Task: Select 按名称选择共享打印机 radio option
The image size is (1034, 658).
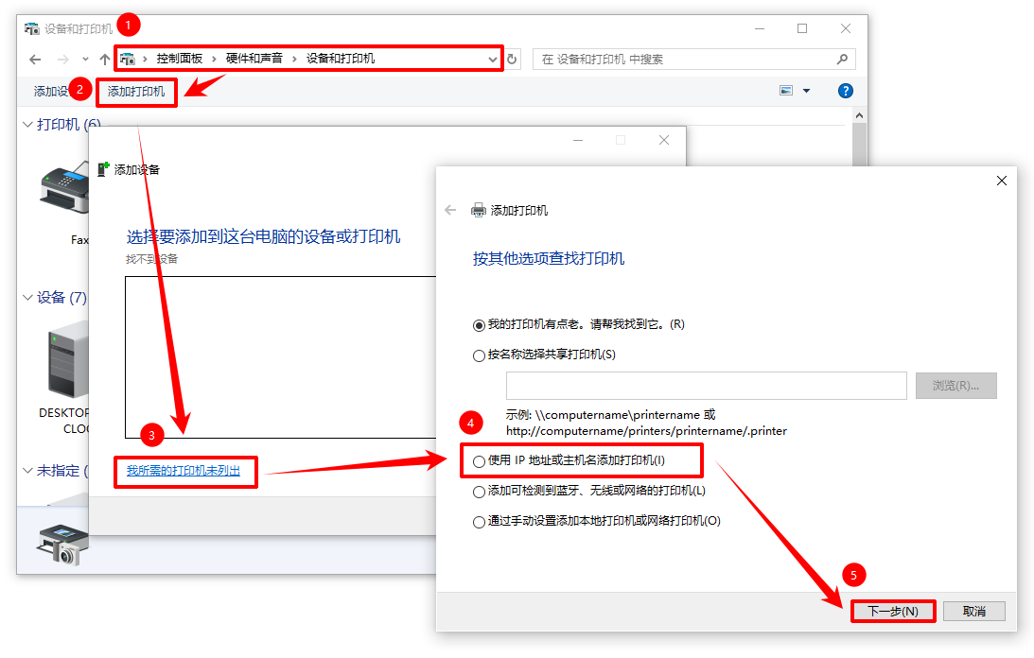Action: (x=480, y=355)
